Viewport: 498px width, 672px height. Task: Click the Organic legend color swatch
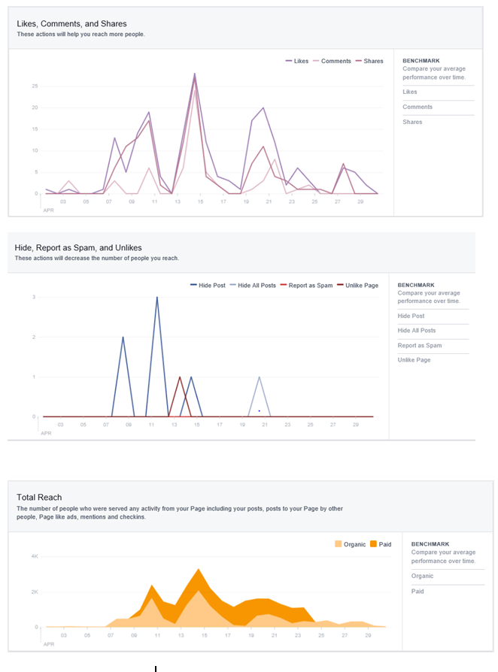click(337, 544)
